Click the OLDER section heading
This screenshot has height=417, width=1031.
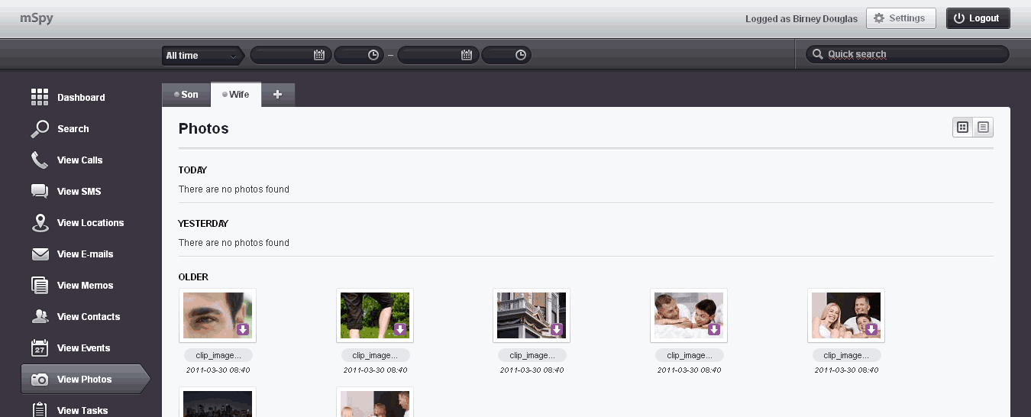point(193,277)
